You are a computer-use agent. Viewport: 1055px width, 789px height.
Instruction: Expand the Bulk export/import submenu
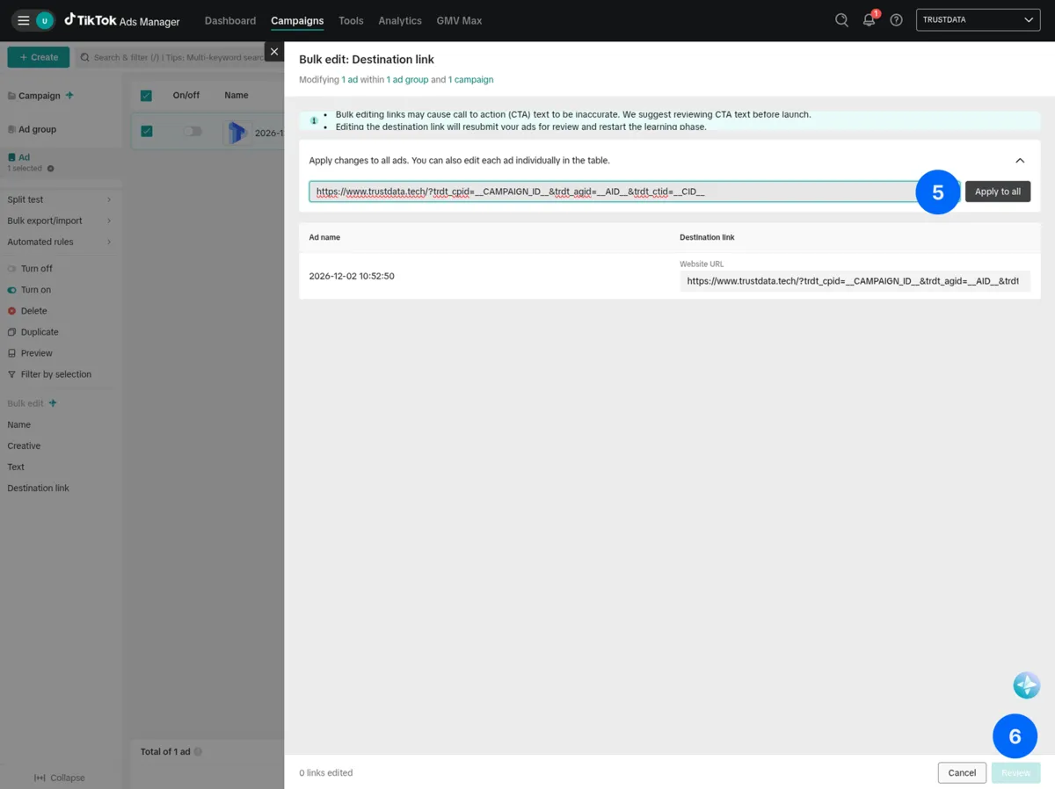46,221
